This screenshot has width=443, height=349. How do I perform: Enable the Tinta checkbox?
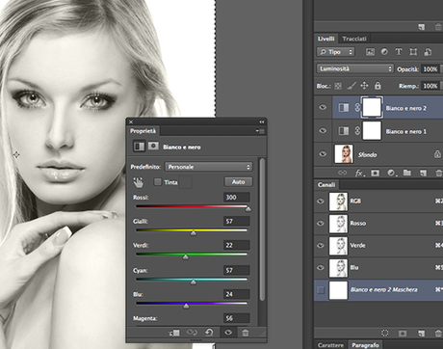pos(157,182)
